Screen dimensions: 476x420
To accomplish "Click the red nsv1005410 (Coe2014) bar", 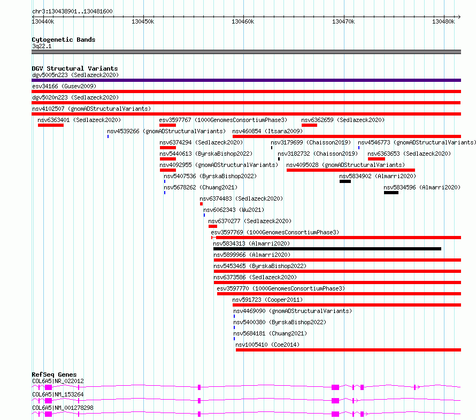I will pos(349,350).
